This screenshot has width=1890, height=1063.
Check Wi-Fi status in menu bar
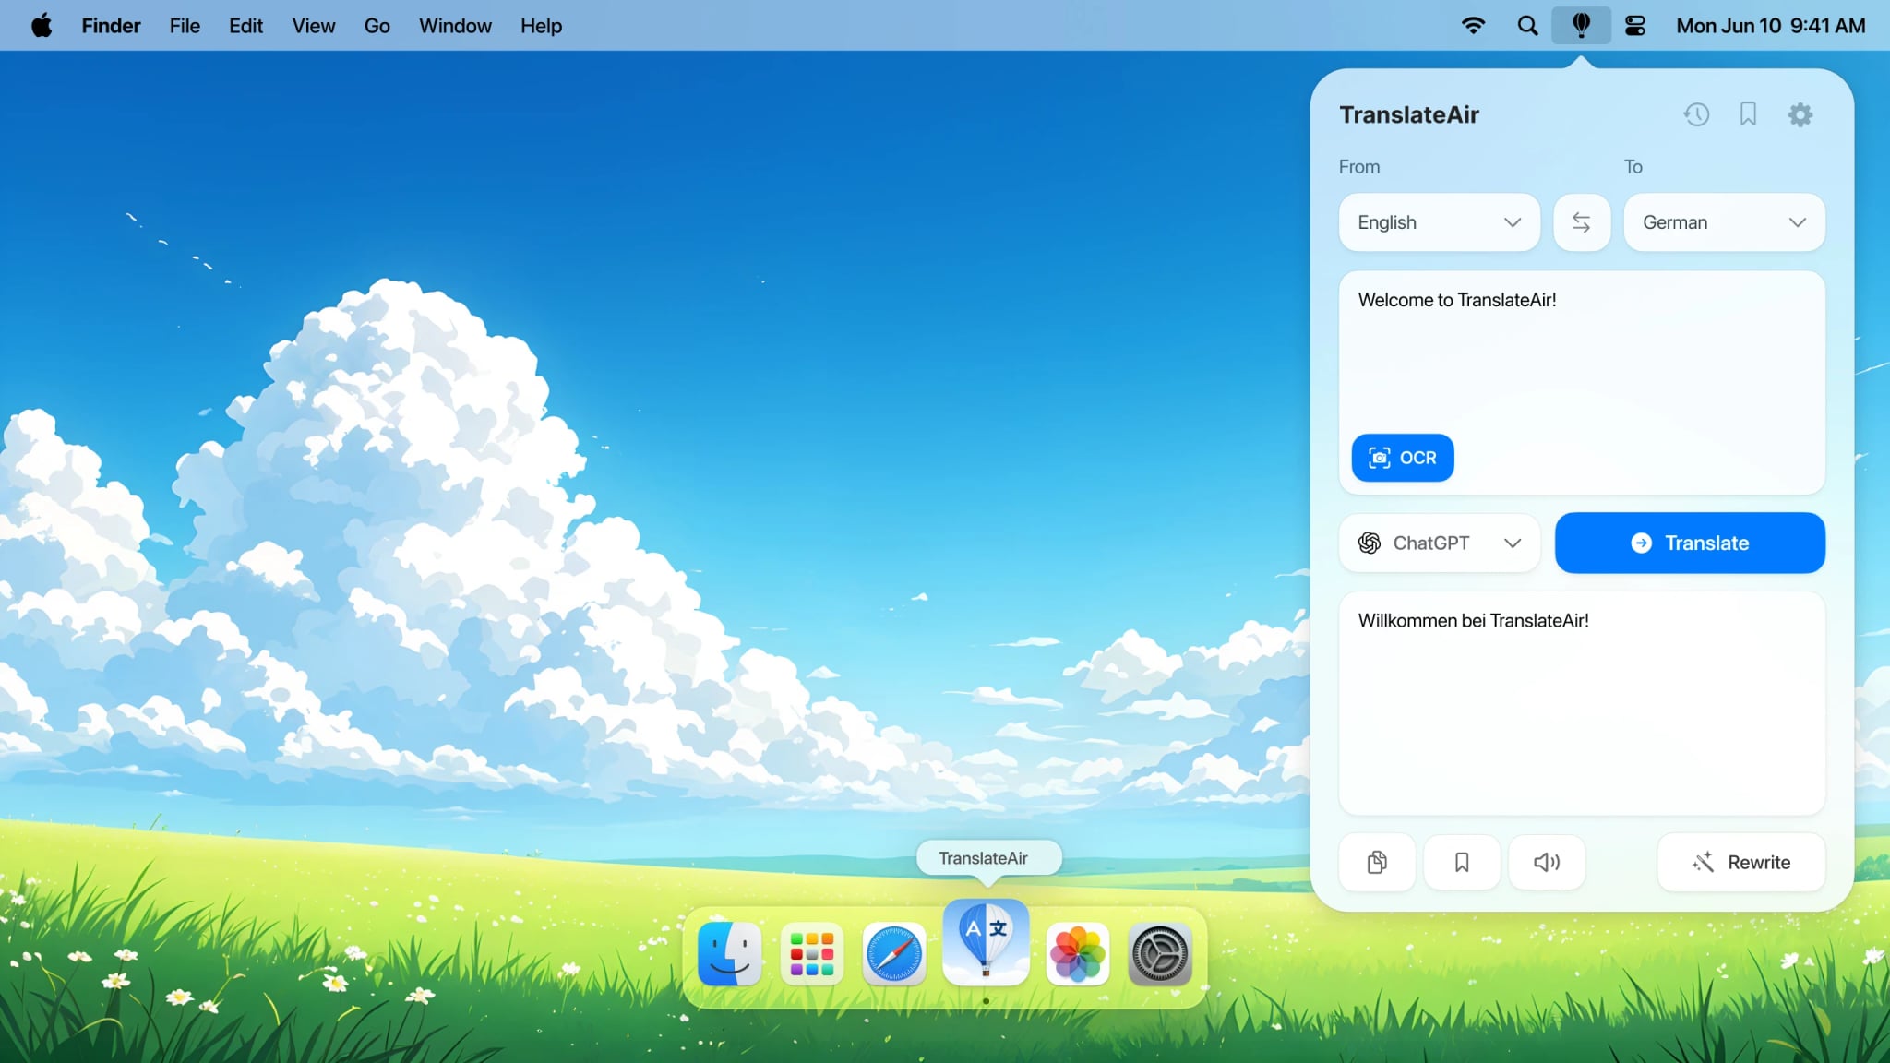pyautogui.click(x=1474, y=25)
